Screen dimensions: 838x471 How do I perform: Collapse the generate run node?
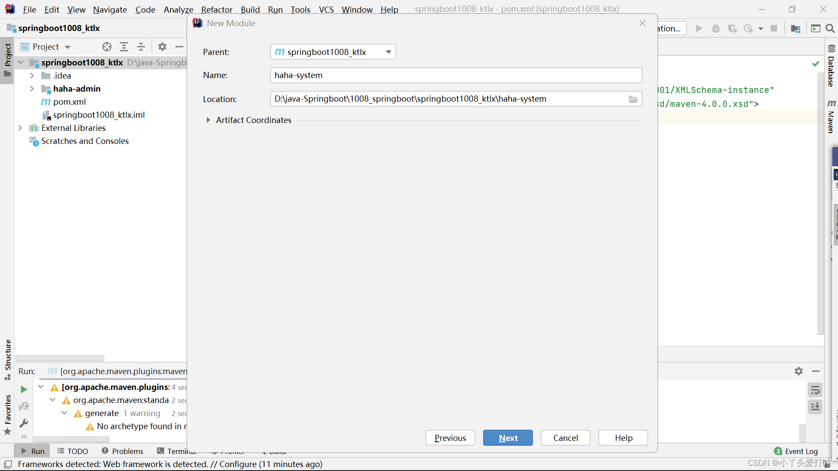(x=64, y=413)
